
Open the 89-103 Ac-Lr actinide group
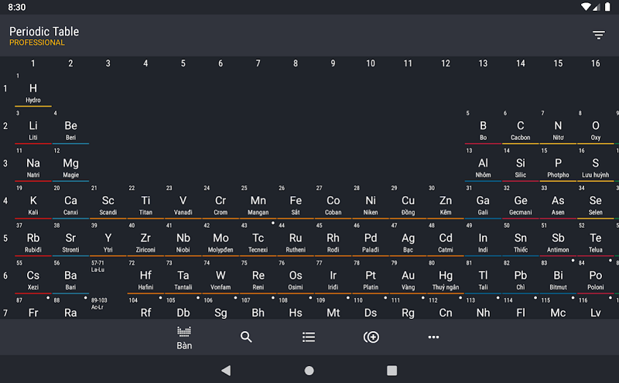(x=108, y=307)
